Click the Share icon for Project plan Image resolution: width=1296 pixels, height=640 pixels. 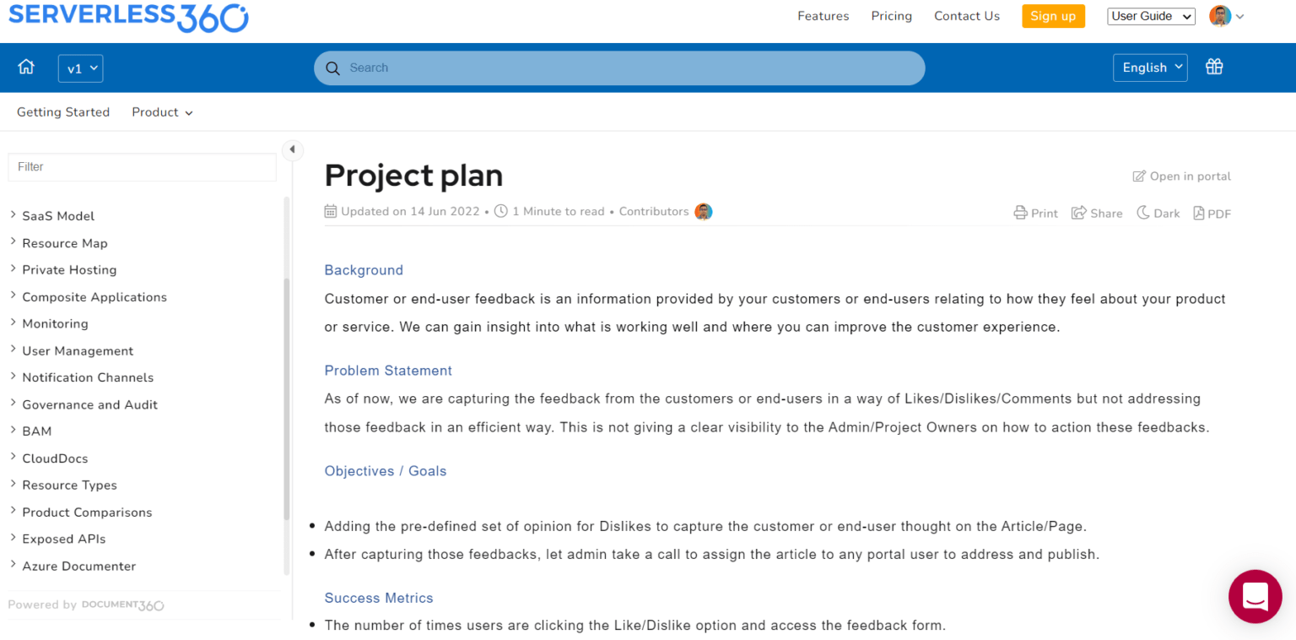(1096, 213)
